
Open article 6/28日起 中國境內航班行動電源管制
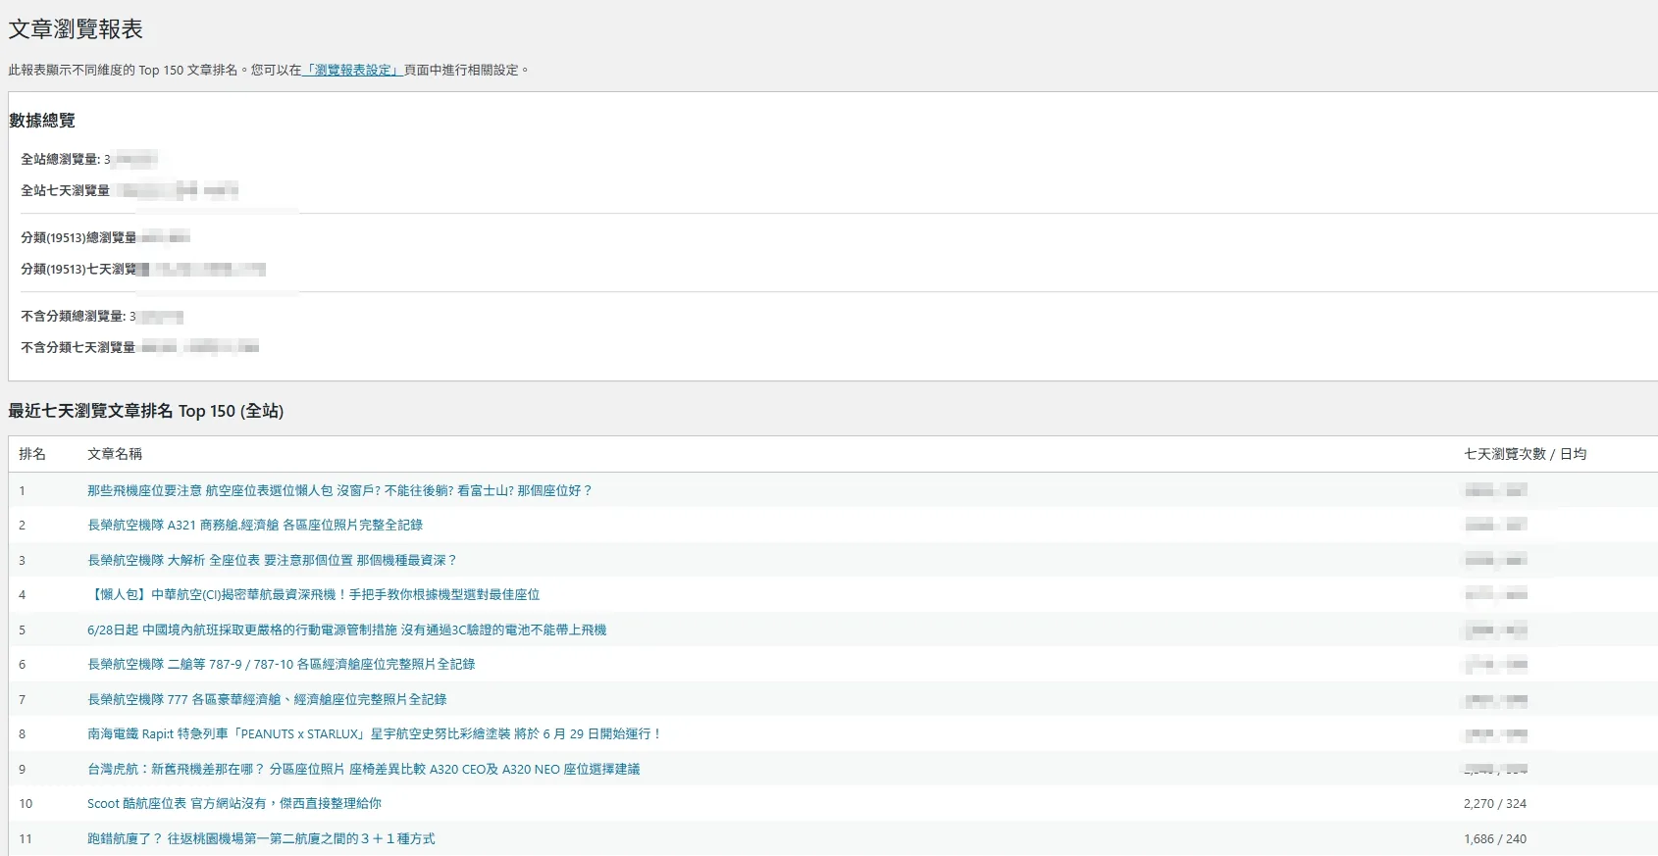[x=347, y=629]
